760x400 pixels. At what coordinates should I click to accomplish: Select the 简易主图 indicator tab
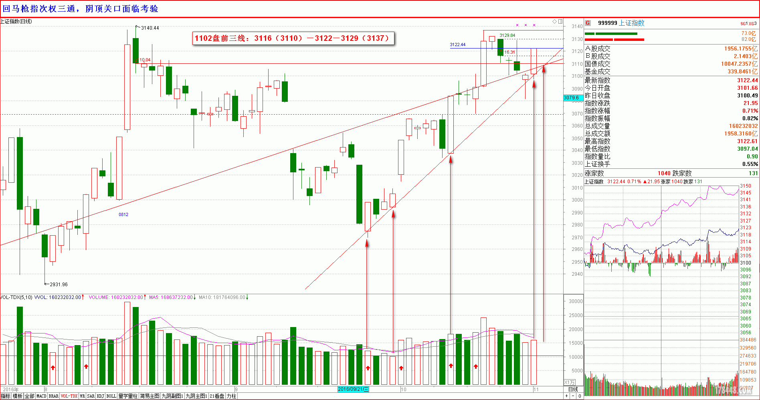150,396
